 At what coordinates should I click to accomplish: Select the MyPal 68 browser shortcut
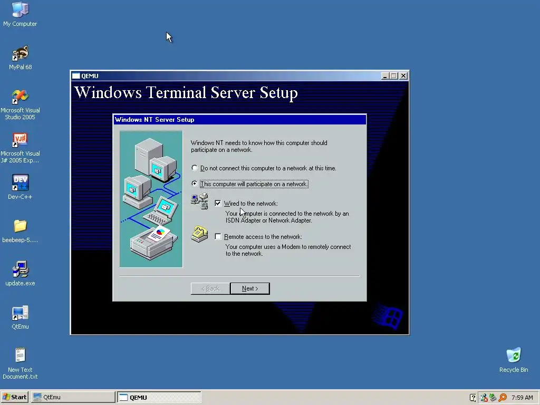(20, 57)
